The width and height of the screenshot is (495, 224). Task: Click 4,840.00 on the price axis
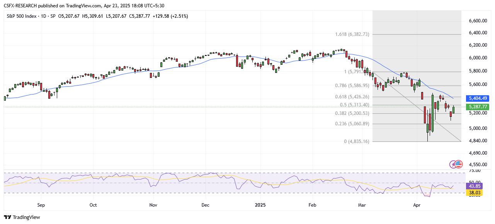(479, 141)
